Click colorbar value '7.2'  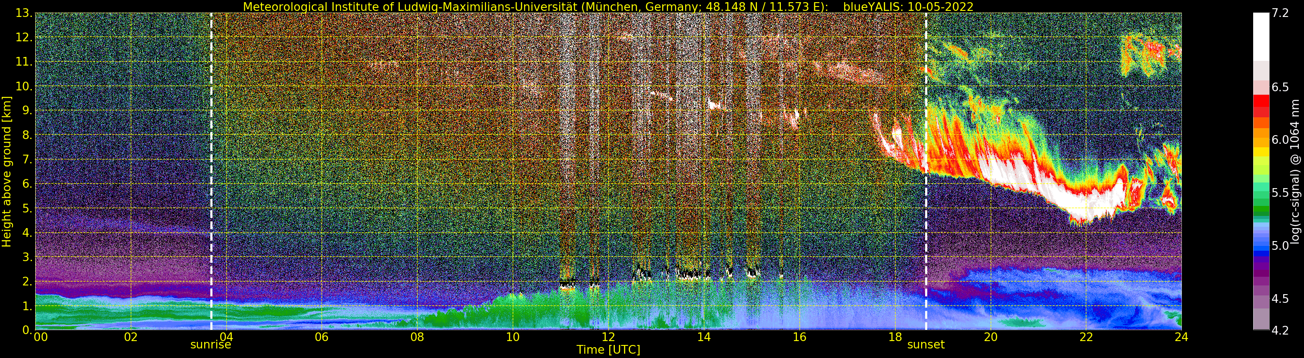tap(1280, 13)
